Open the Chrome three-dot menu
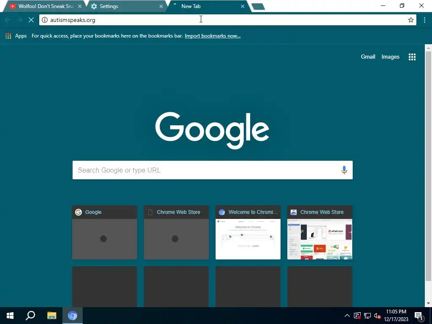432x324 pixels. [424, 20]
